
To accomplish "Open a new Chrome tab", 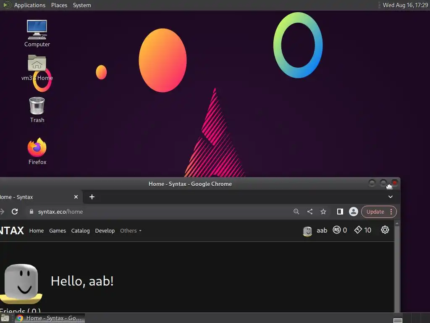I will tap(92, 197).
